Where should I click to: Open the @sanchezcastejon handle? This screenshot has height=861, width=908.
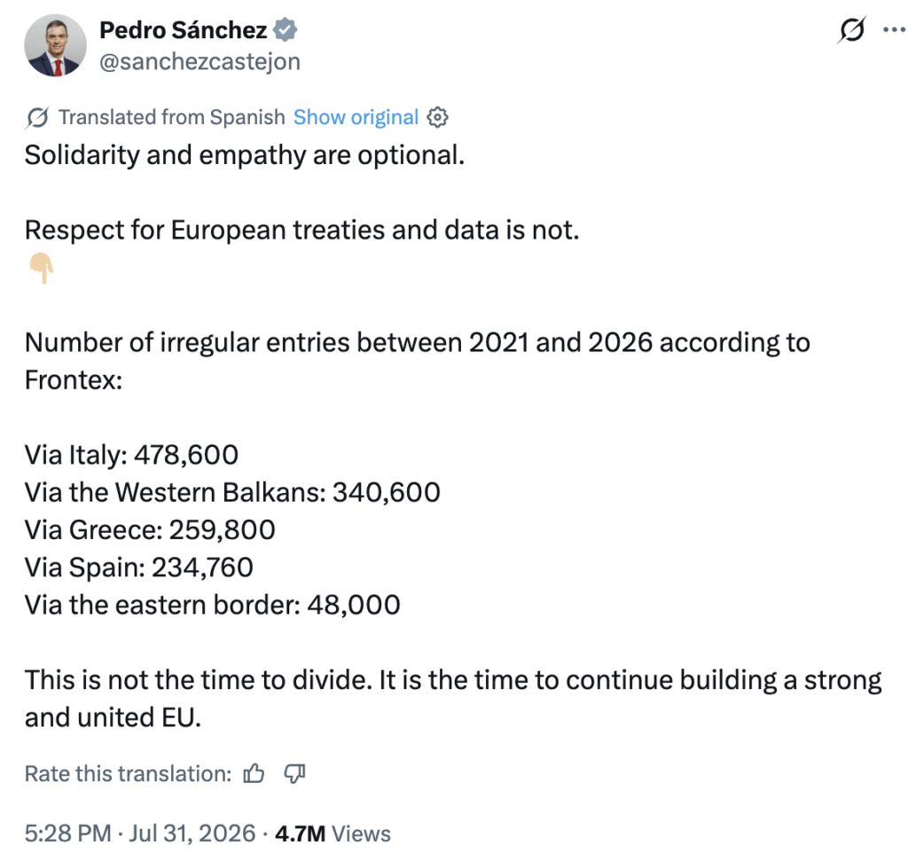200,61
